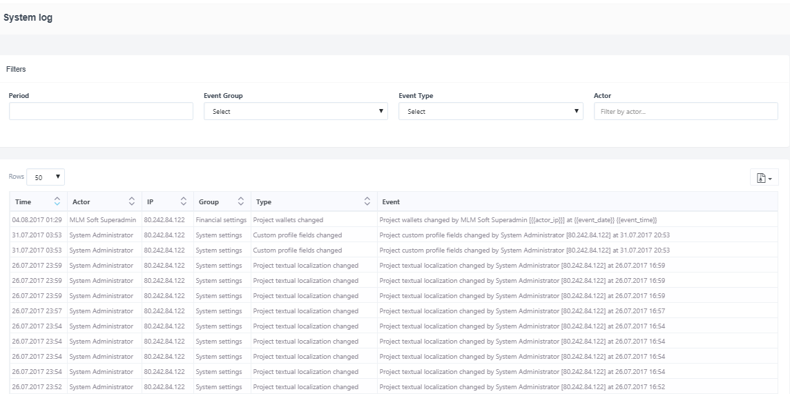This screenshot has width=790, height=394.
Task: Open the export file icon dropdown
Action: click(764, 177)
